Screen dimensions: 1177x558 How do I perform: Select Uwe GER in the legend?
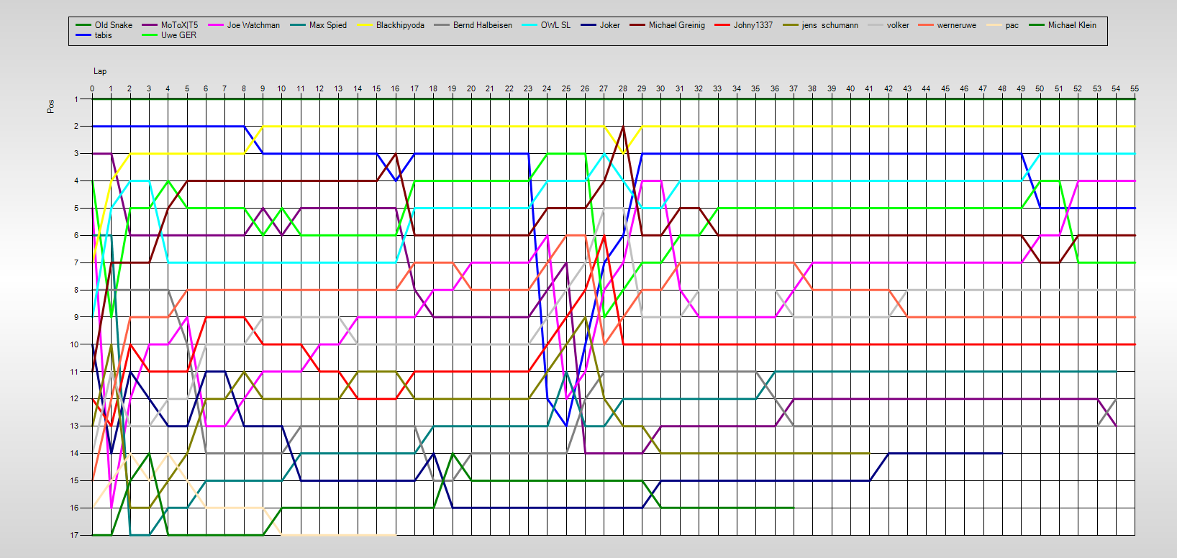pos(178,35)
